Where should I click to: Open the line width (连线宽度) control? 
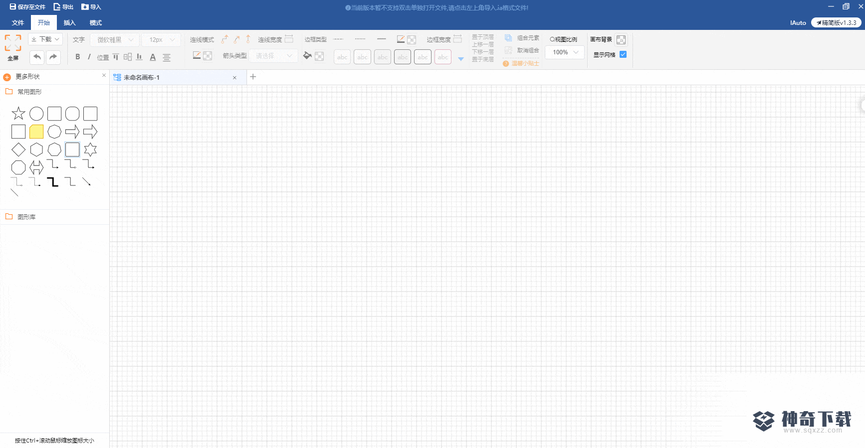[289, 39]
